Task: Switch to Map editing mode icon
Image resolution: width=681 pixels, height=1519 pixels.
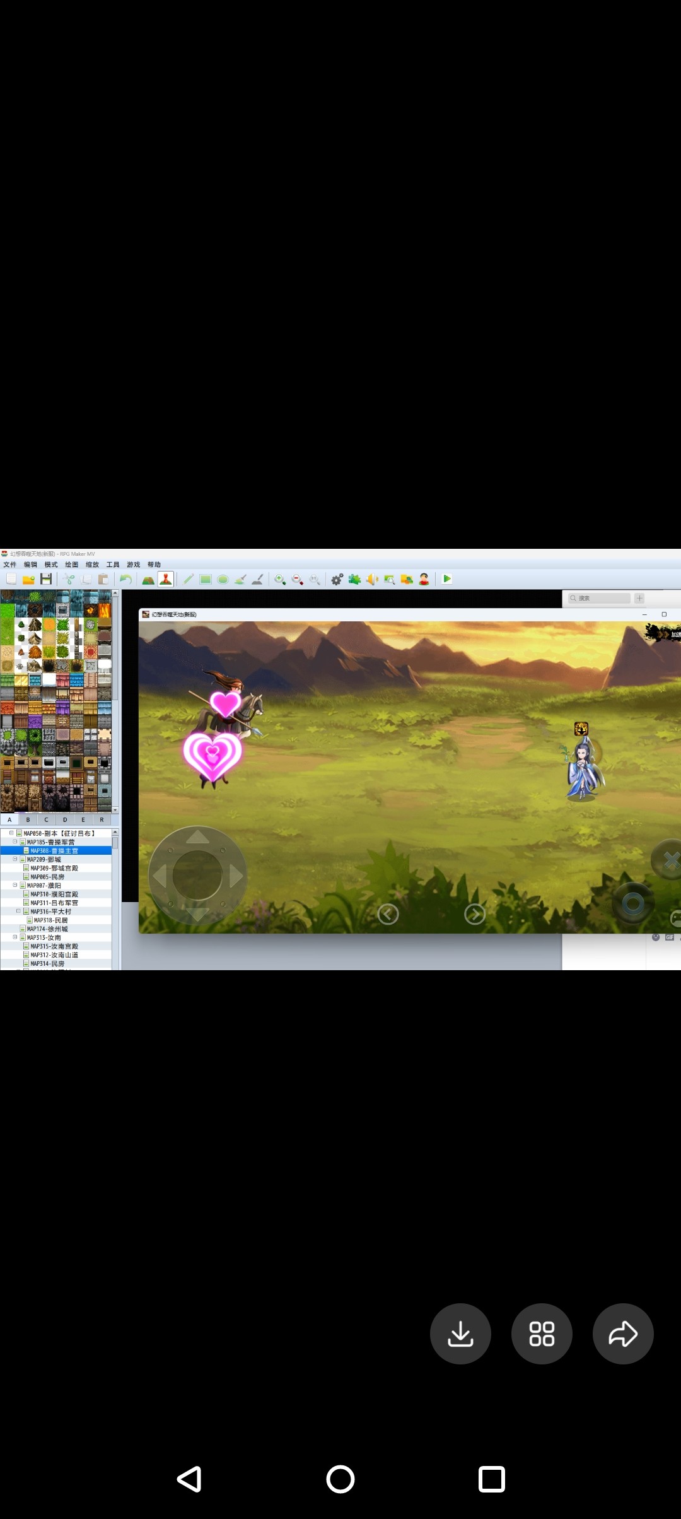Action: (148, 579)
